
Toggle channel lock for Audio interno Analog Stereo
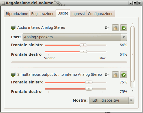(115, 28)
